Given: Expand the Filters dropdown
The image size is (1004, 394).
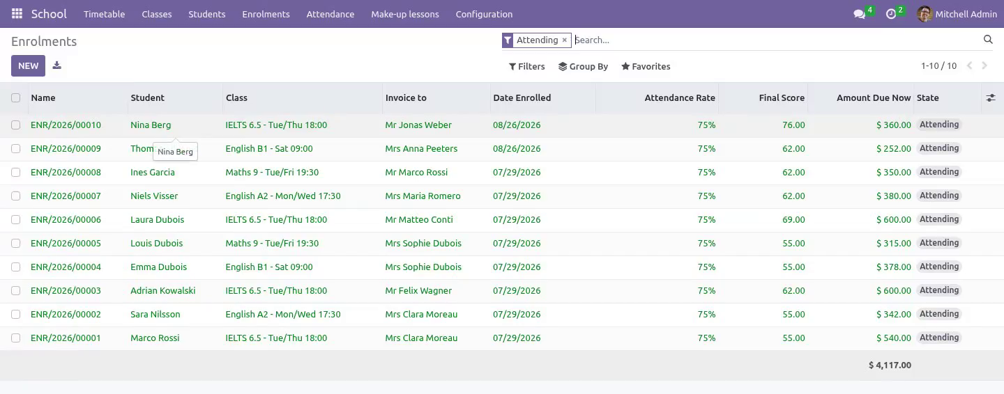Looking at the screenshot, I should pyautogui.click(x=527, y=67).
